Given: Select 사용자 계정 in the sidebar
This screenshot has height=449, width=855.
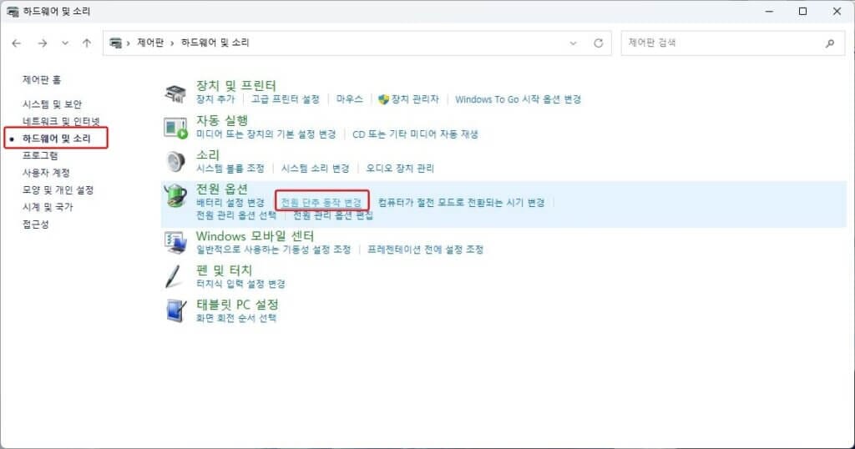Looking at the screenshot, I should click(46, 173).
